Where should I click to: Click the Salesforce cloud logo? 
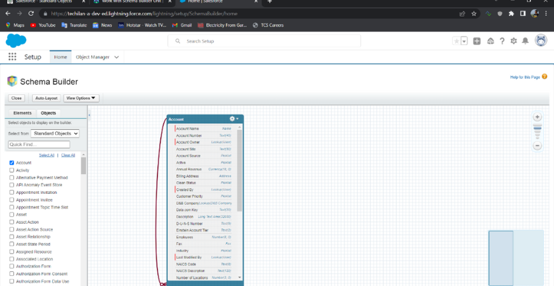click(16, 41)
